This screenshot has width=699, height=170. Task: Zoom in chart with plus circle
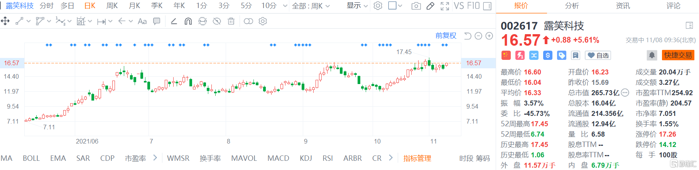coord(489,36)
